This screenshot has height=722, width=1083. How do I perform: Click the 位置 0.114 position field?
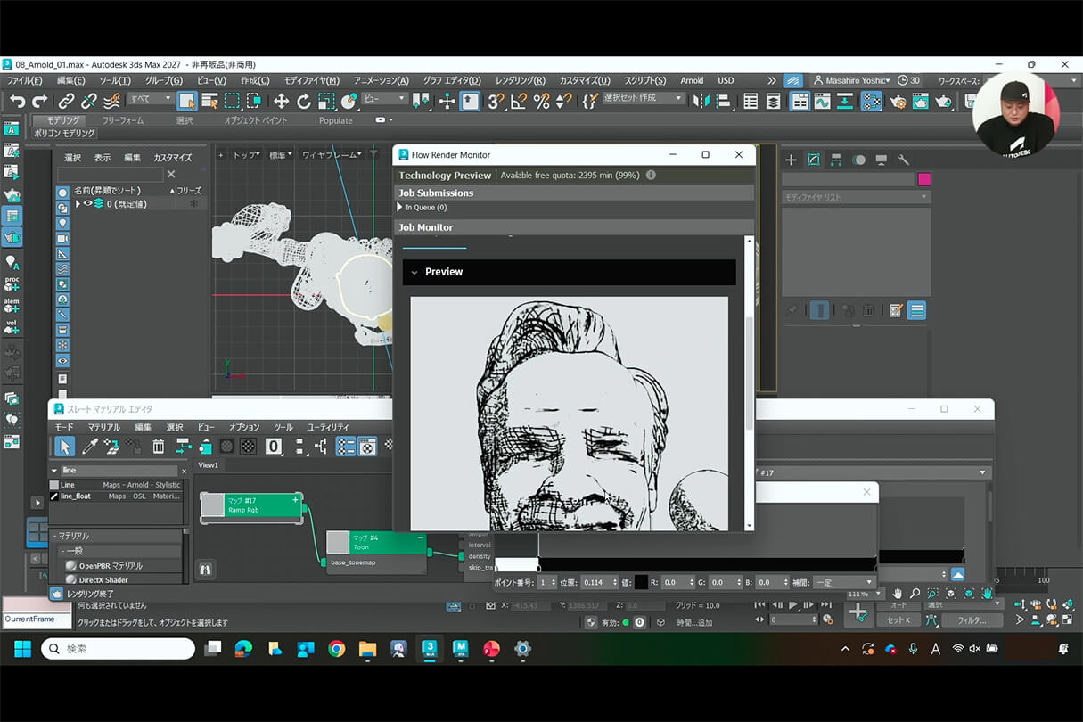600,582
